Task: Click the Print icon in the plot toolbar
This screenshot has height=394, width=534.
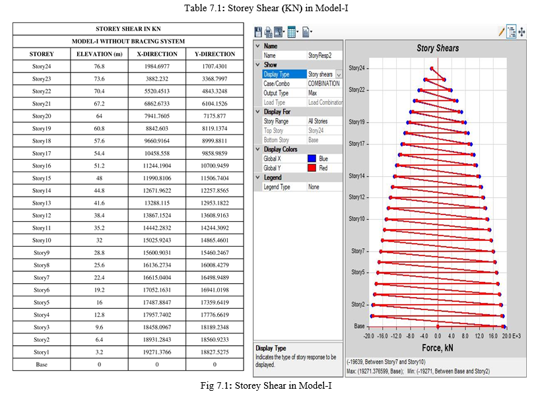Action: 269,32
